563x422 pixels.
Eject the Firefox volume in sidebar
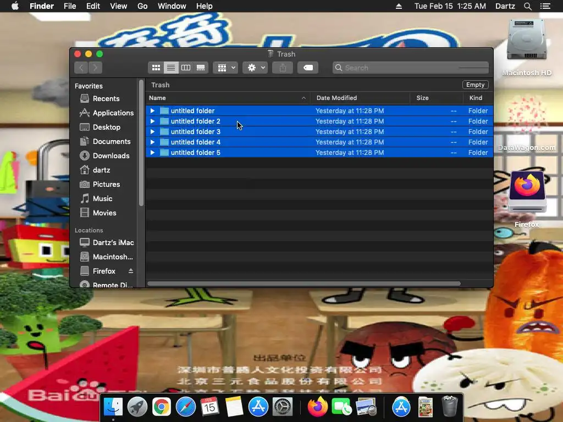click(131, 271)
